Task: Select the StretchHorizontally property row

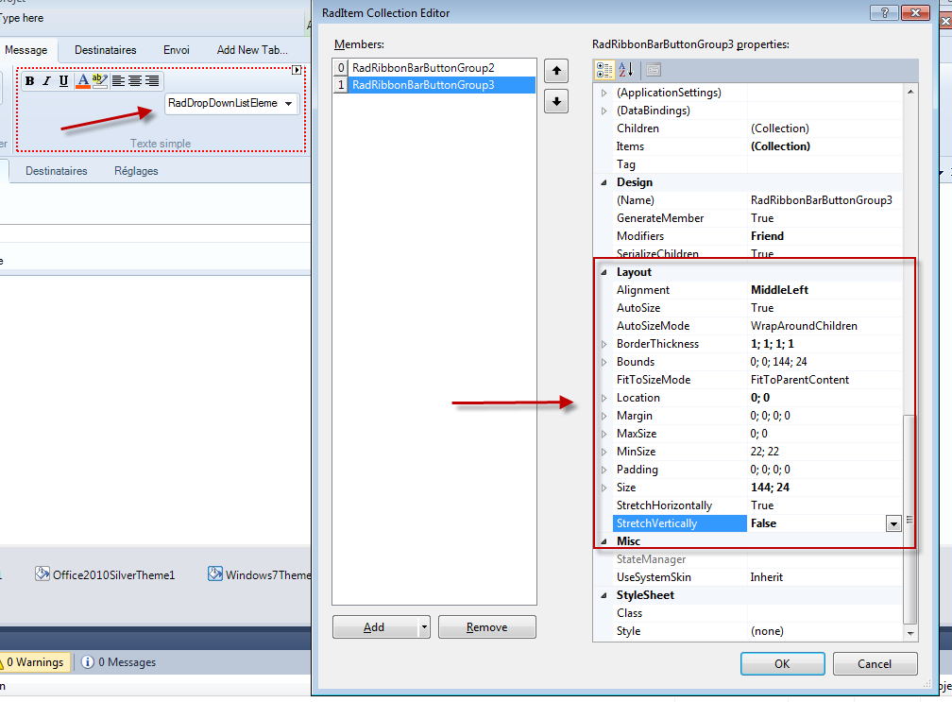Action: pos(757,505)
